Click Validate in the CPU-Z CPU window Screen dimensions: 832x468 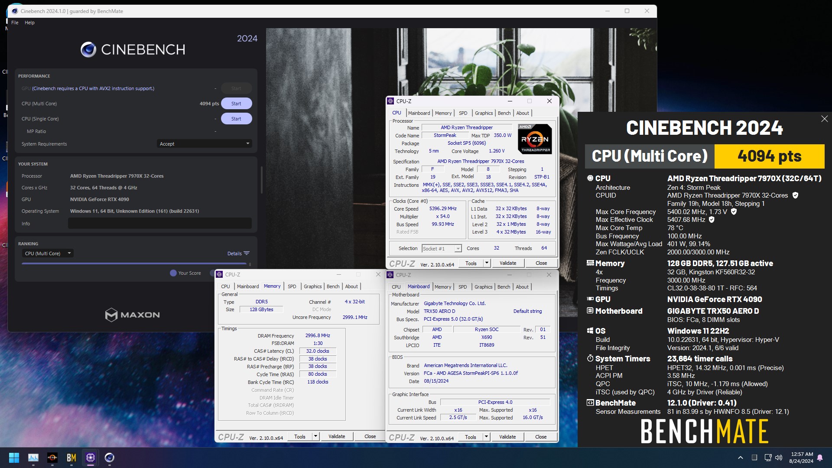coord(508,263)
